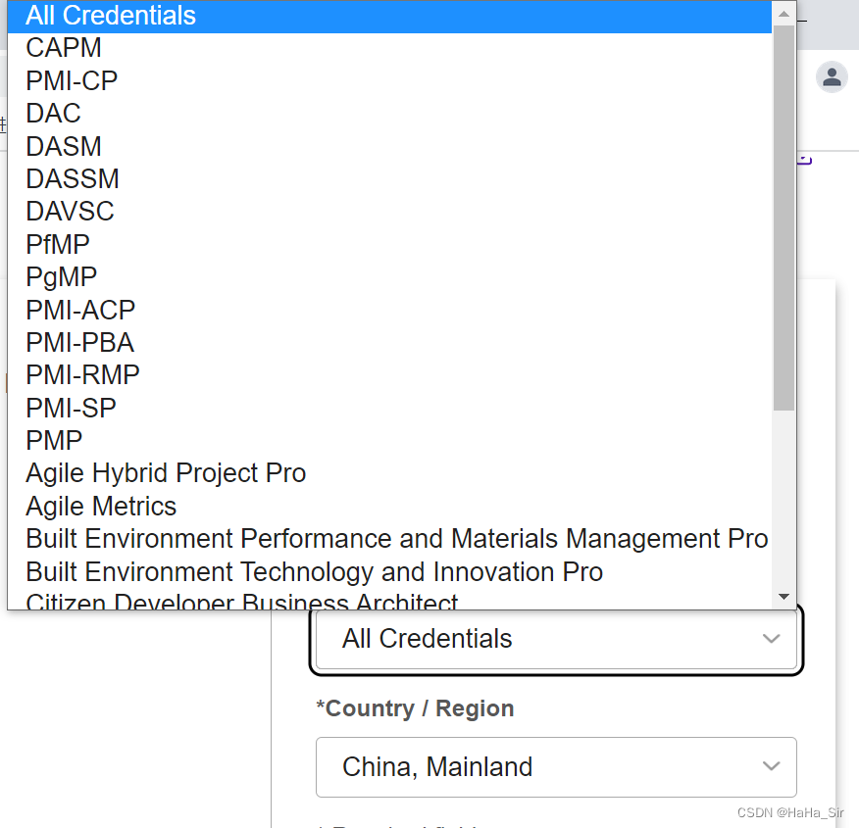Choose PMI-ACP from the list
859x828 pixels.
coord(389,311)
